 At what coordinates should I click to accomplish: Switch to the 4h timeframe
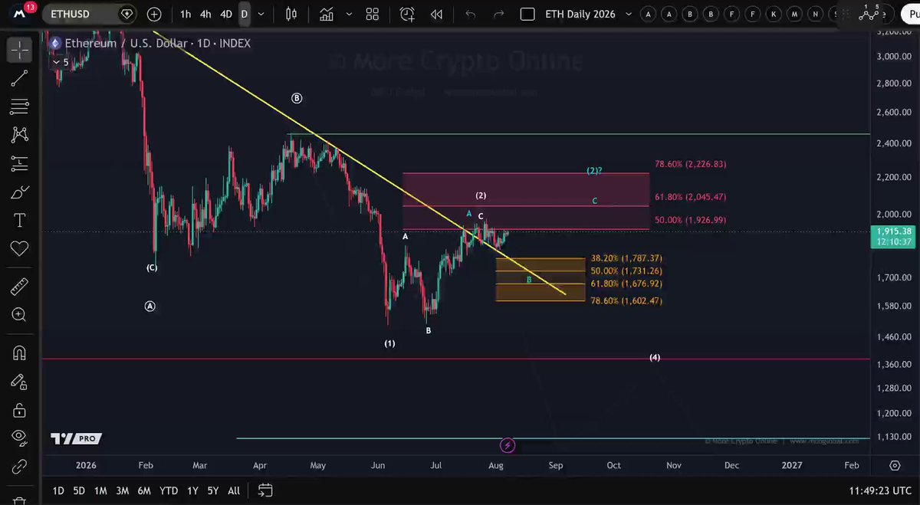click(x=205, y=14)
